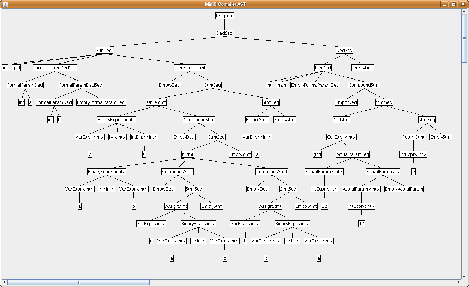This screenshot has width=469, height=287.
Task: Click the IfStmt node
Action: [x=187, y=154]
